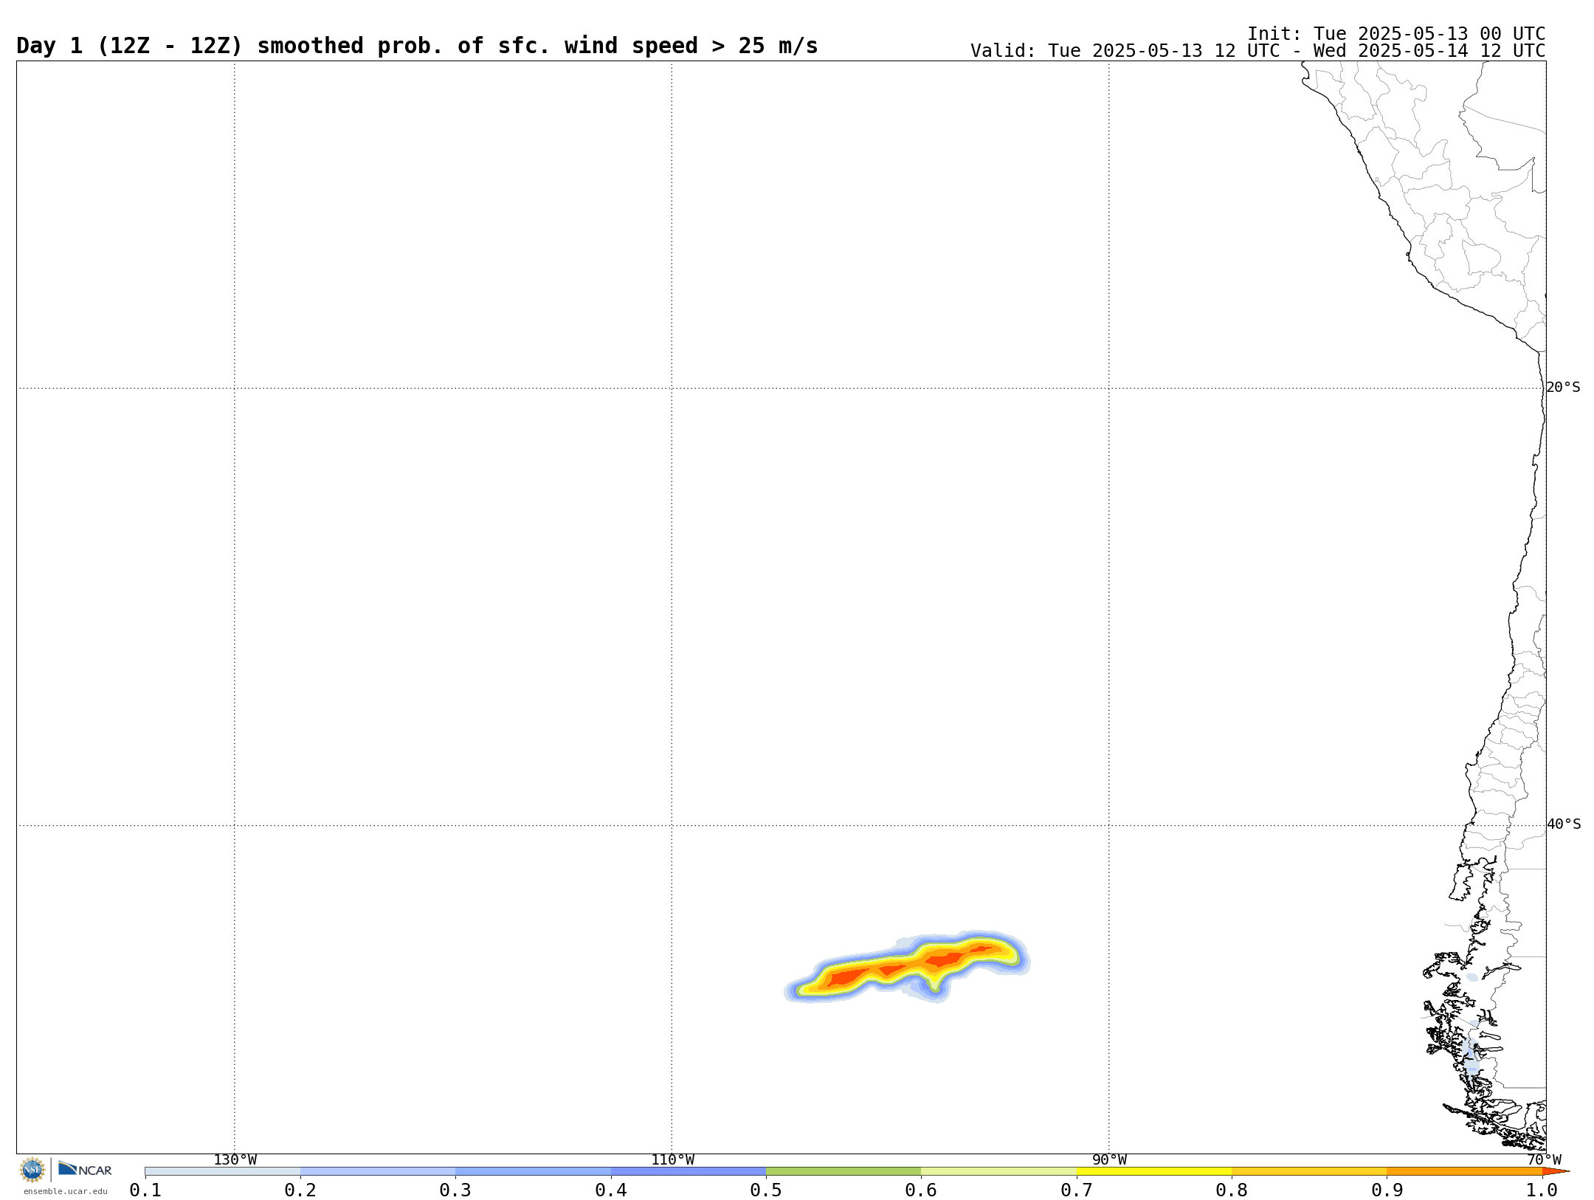The image size is (1594, 1200).
Task: Click the plot title text 'Day 1 (12Z - 12Z)'
Action: click(129, 46)
